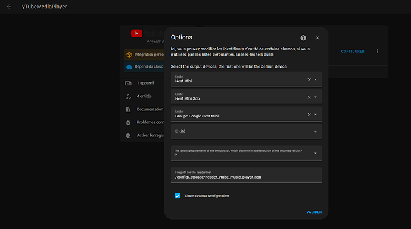
Task: Expand the Nest Mini entity dropdown arrow
Action: click(315, 79)
